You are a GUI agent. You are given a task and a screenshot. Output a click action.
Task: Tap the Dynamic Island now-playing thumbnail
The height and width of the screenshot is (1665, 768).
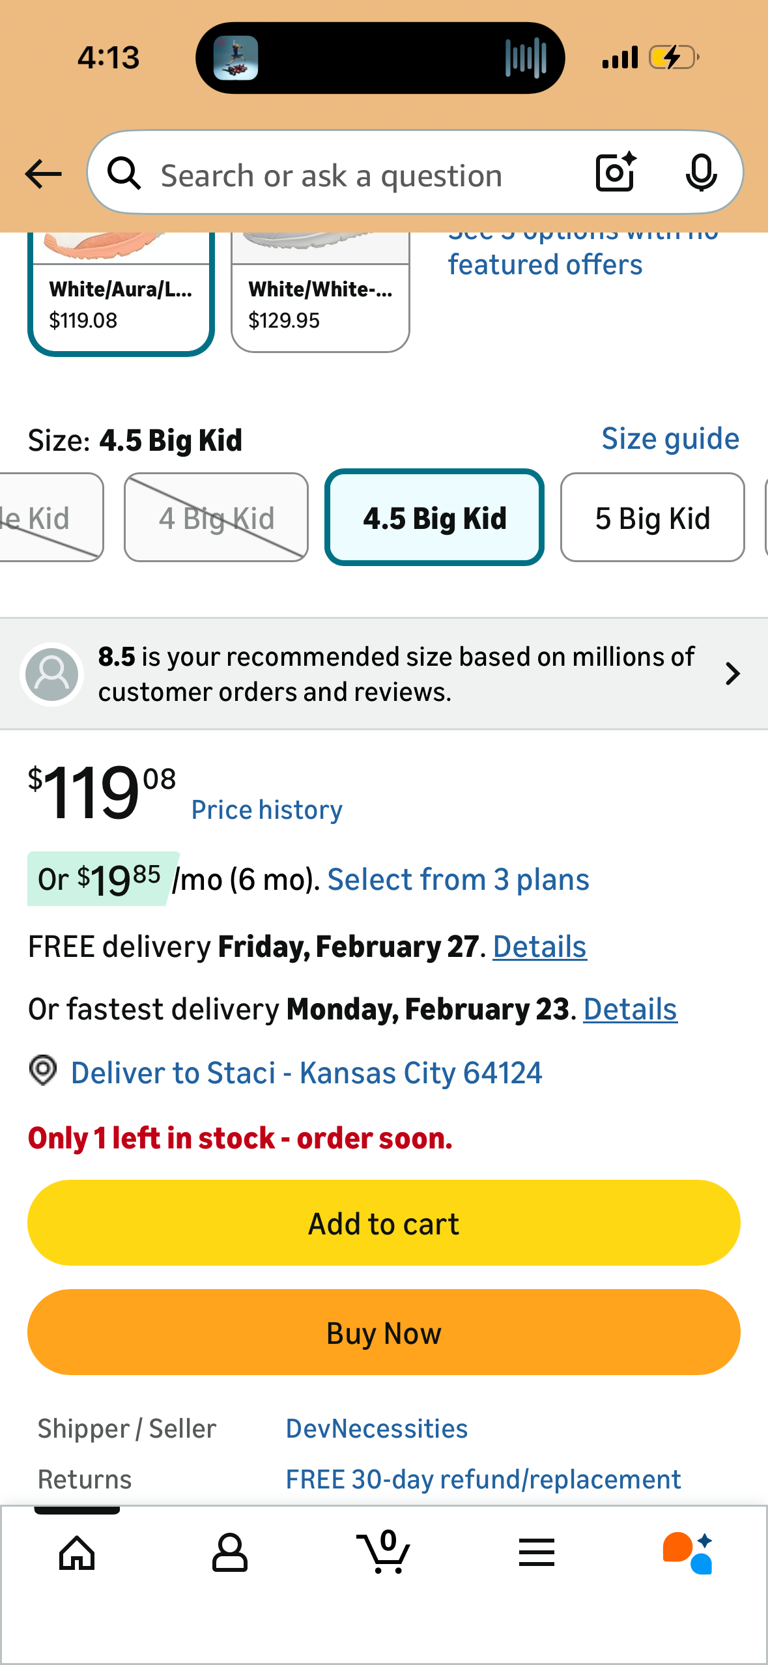236,58
